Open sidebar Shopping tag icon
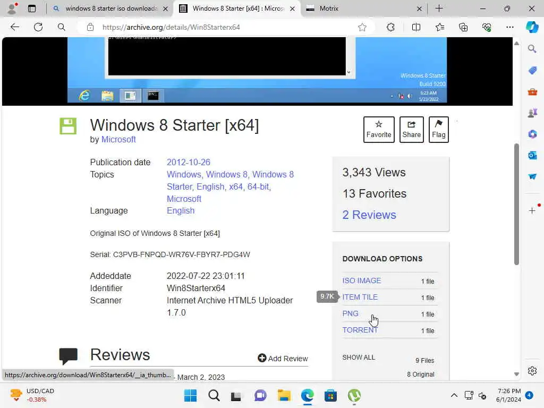Viewport: 544px width, 408px height. 532,71
